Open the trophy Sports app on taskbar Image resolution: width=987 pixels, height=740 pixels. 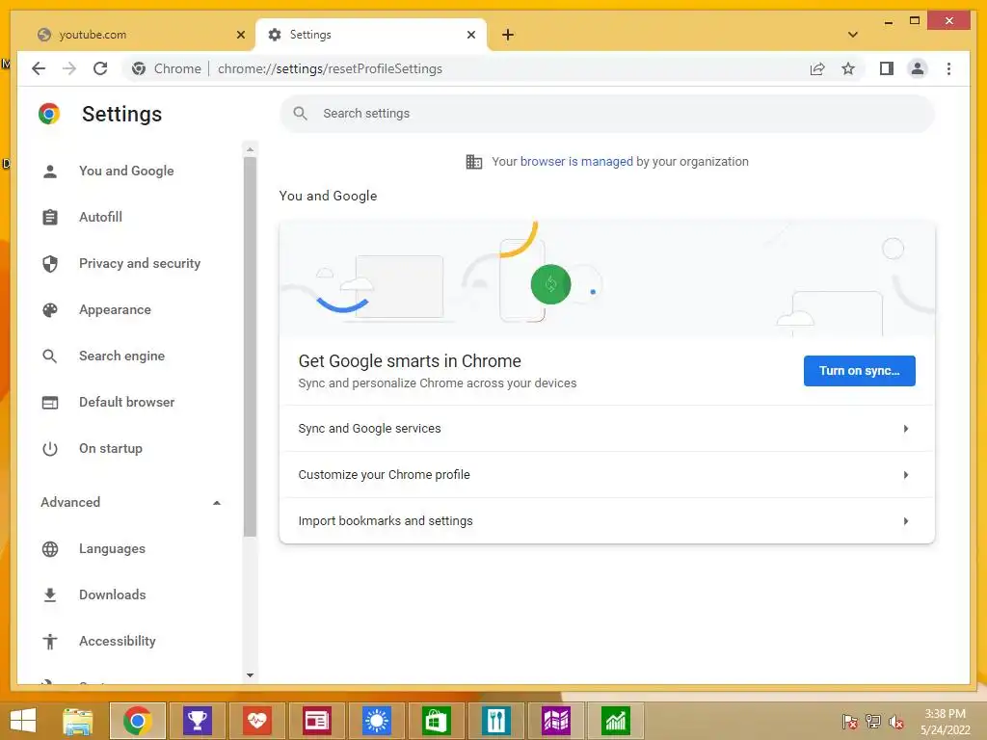point(197,721)
